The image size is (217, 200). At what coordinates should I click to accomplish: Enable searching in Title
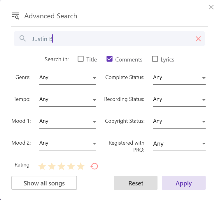(x=81, y=59)
